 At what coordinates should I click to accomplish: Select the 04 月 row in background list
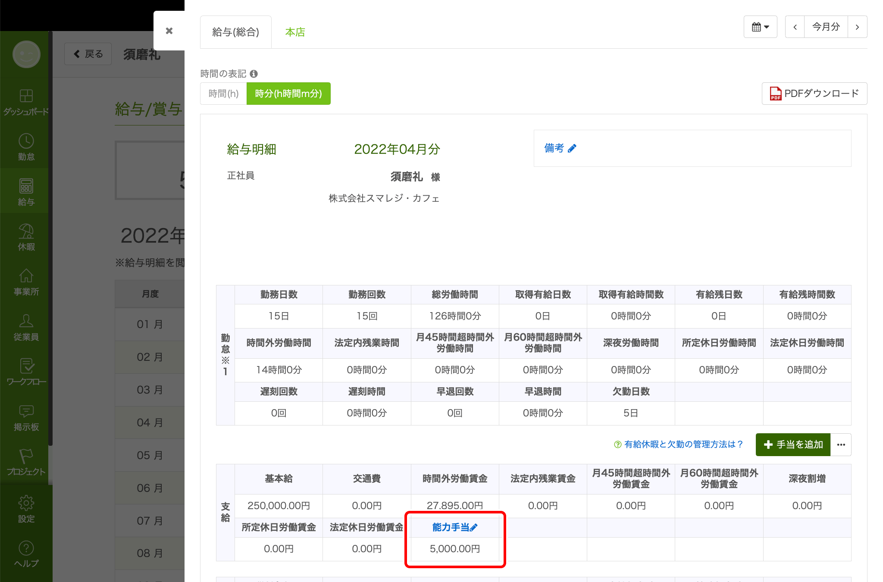(x=150, y=422)
